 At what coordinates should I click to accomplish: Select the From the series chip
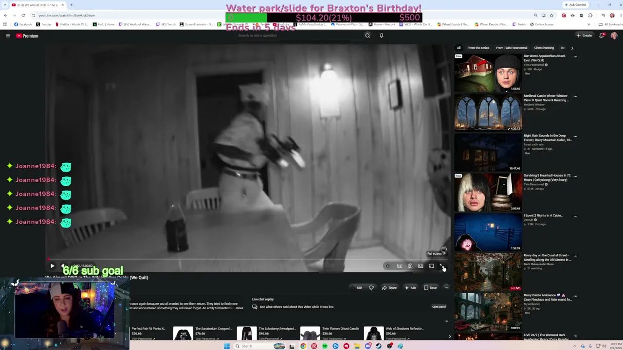point(478,48)
